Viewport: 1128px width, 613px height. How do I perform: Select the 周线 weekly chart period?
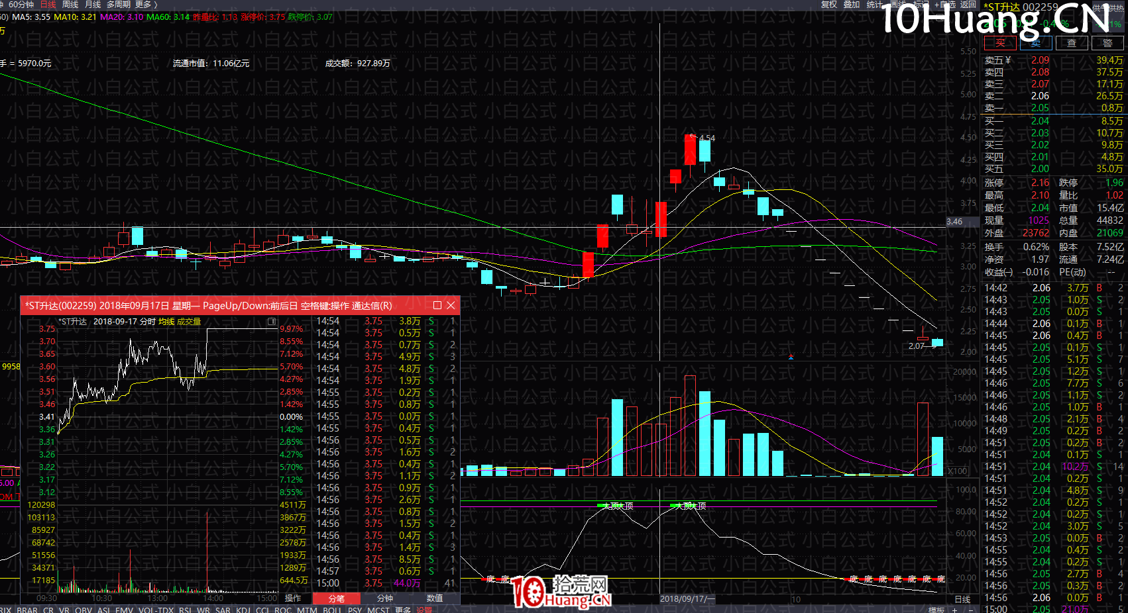click(70, 5)
